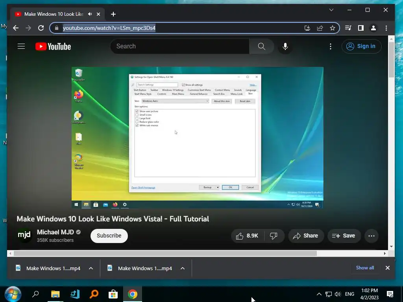Subscribe to Michael MJD
The height and width of the screenshot is (302, 403).
[109, 236]
